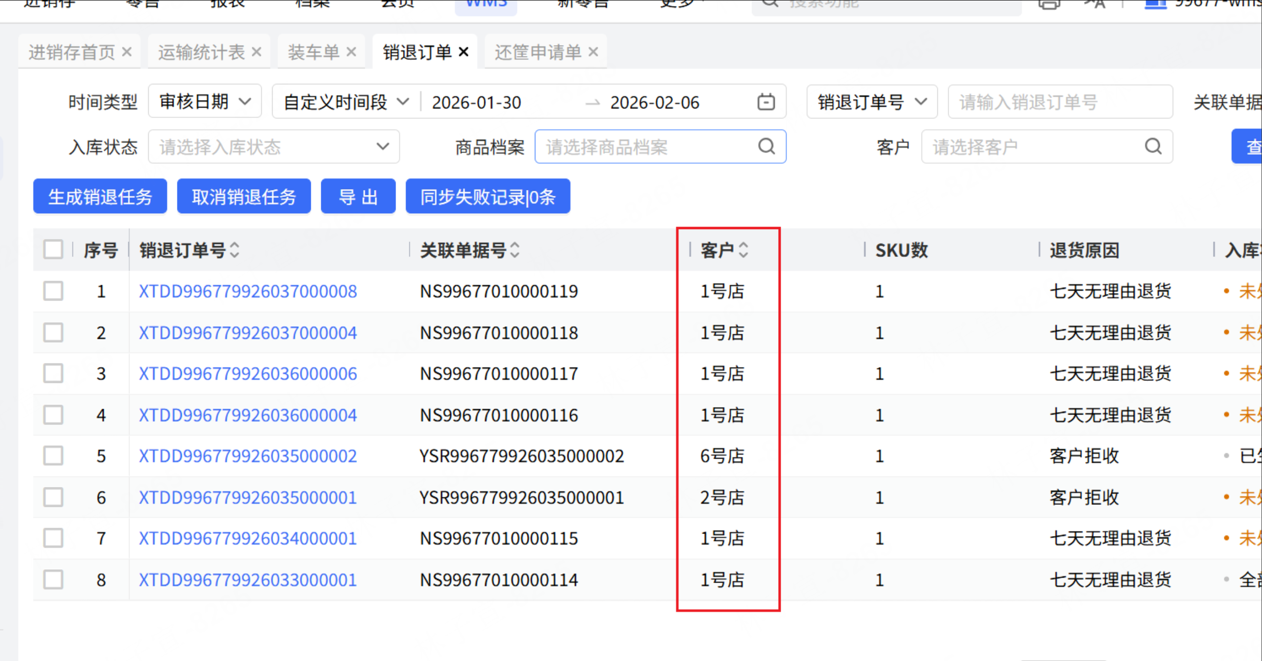Switch to the 还筐申请单 tab
This screenshot has width=1262, height=661.
(x=537, y=52)
